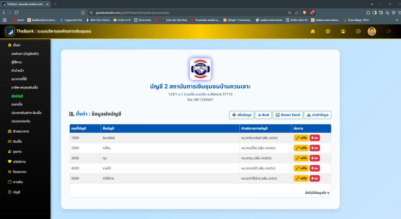Delete account 5000 ค่าใช้จ่าย row
This screenshot has width=401, height=219.
(x=314, y=178)
